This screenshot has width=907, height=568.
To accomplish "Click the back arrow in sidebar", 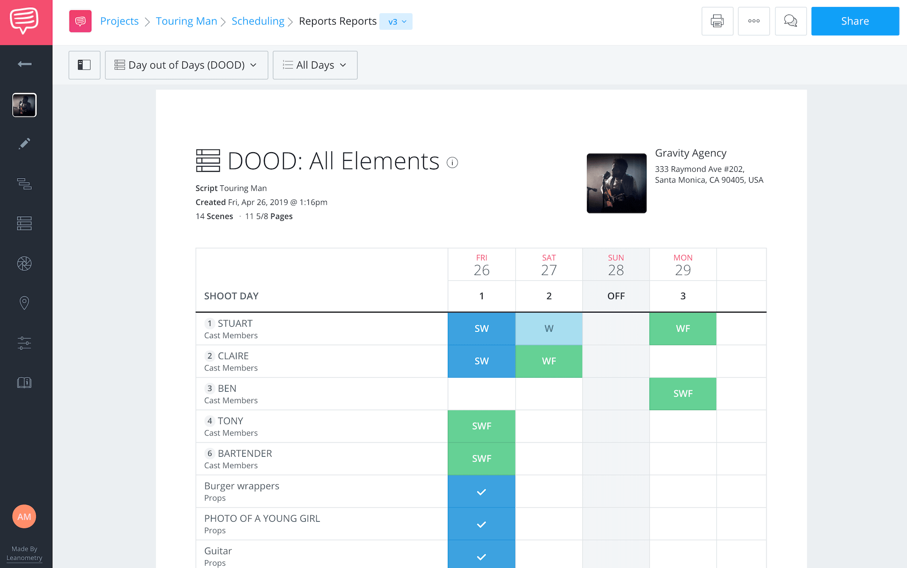I will tap(25, 64).
